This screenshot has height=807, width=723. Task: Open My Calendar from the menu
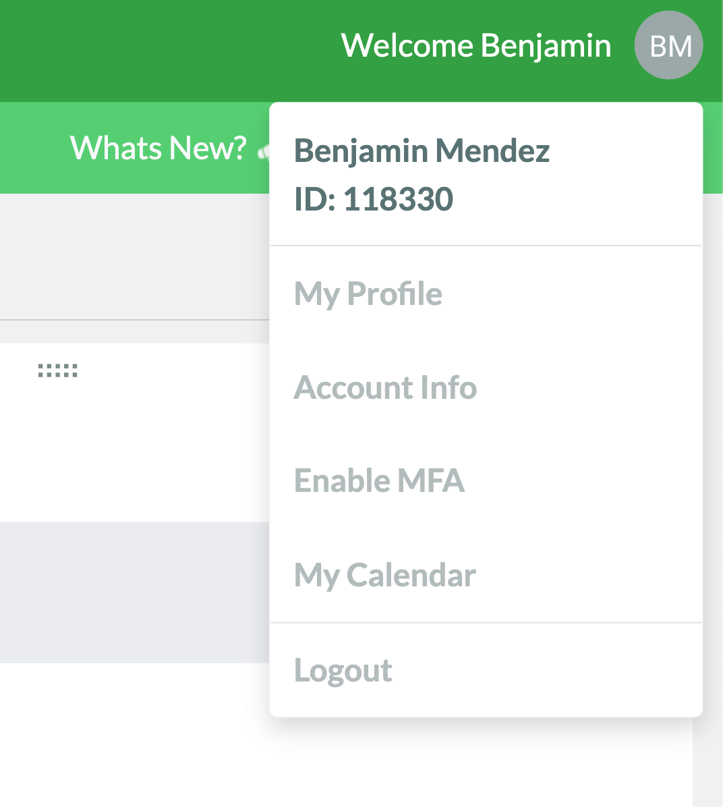[x=385, y=576]
